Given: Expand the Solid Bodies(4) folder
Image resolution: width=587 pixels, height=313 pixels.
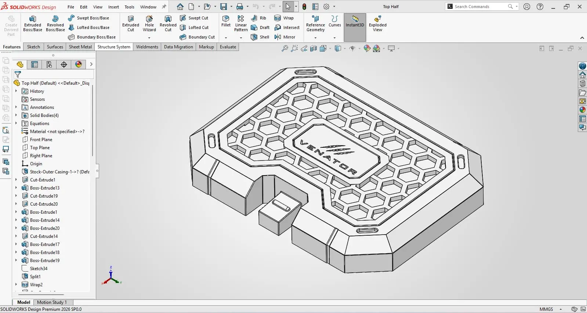Looking at the screenshot, I should point(16,115).
